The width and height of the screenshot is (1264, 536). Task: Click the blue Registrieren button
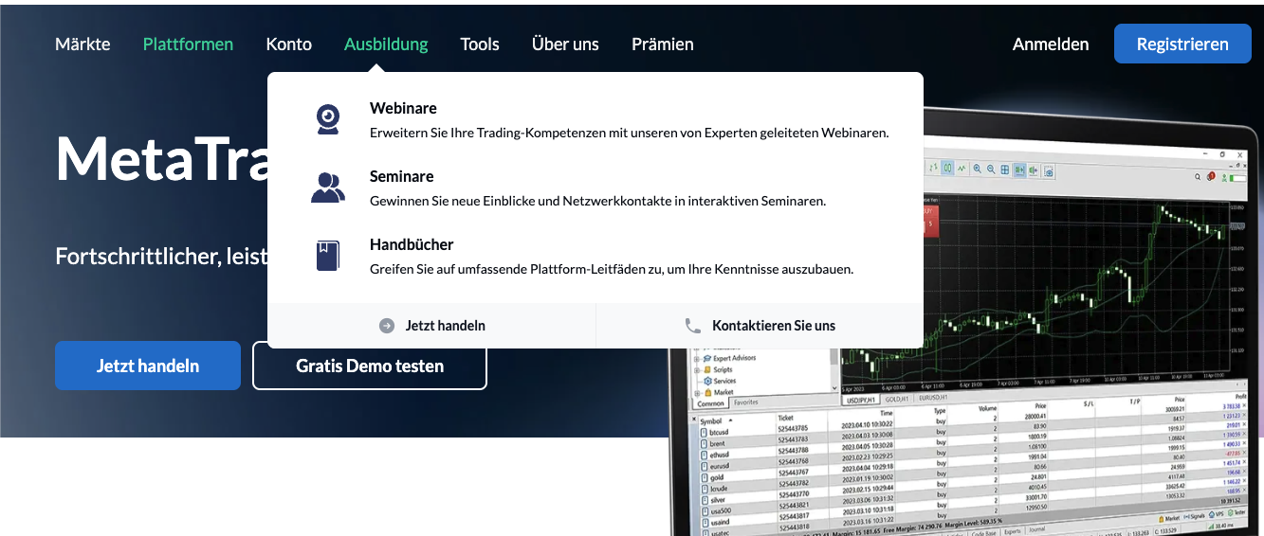pos(1182,44)
